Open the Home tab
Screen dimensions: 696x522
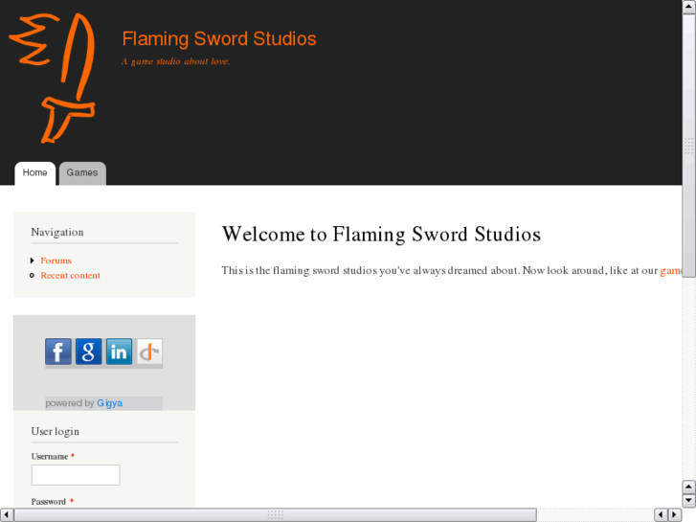[35, 173]
